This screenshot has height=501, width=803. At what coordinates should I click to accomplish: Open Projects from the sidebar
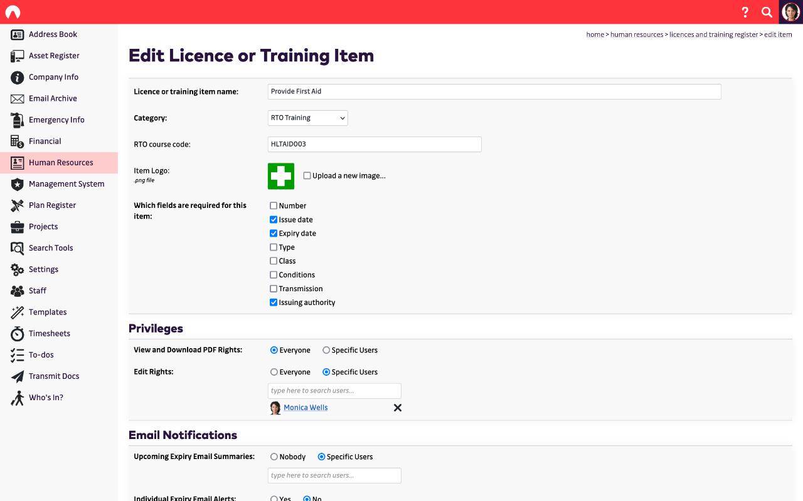pos(59,227)
